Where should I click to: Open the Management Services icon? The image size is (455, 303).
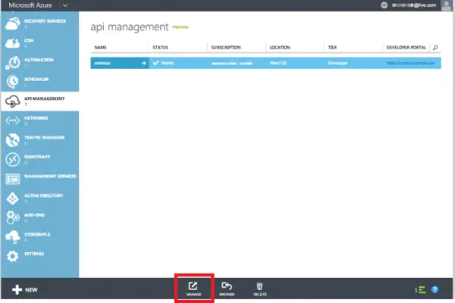12,179
